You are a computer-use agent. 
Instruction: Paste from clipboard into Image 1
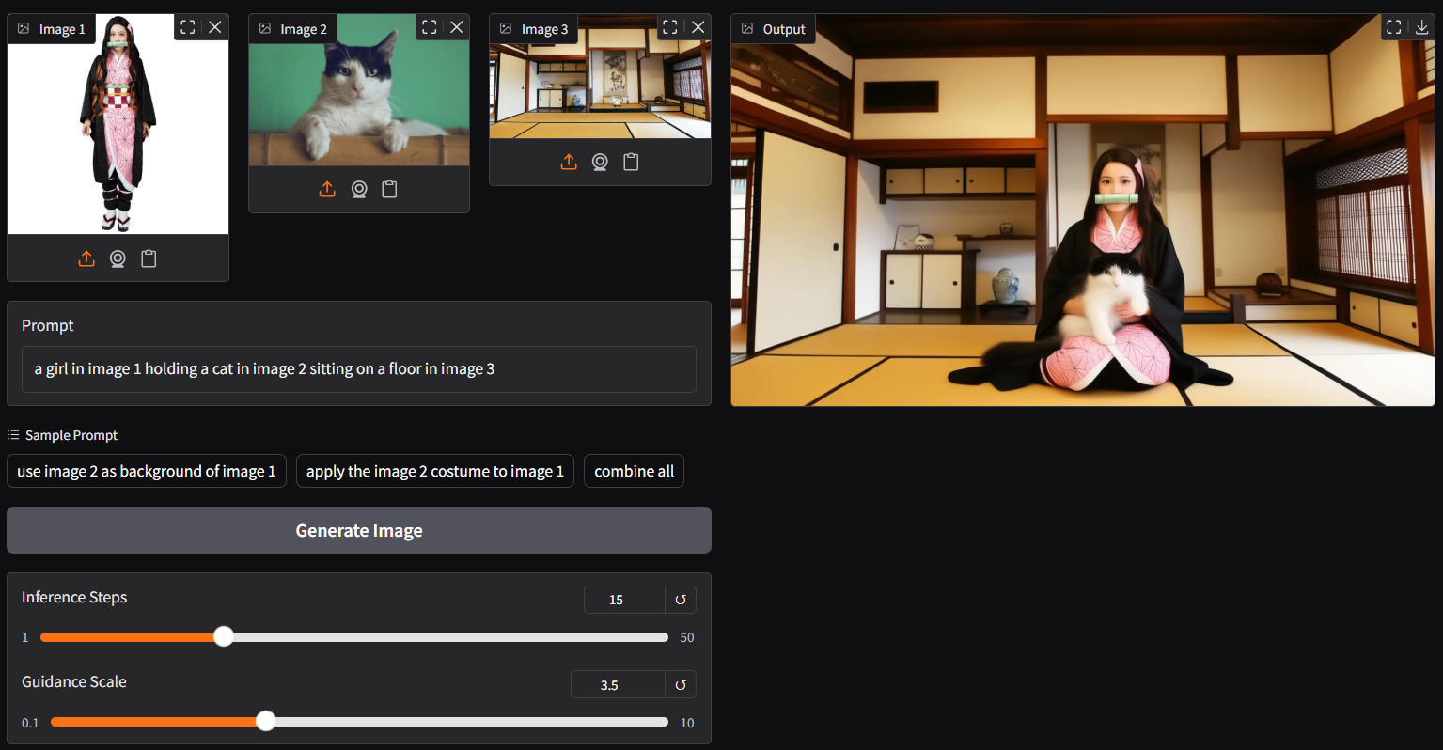(x=149, y=258)
